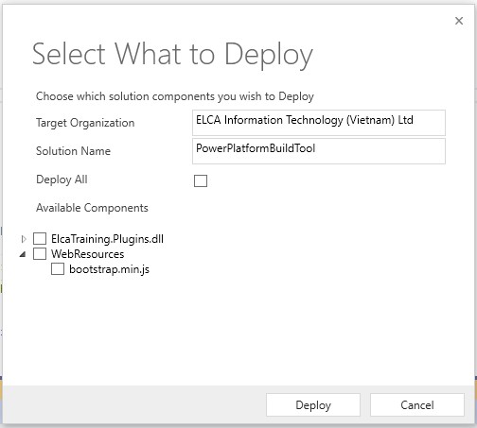The width and height of the screenshot is (477, 428).
Task: Tick the bootstrap.min.js checkbox
Action: click(x=58, y=269)
